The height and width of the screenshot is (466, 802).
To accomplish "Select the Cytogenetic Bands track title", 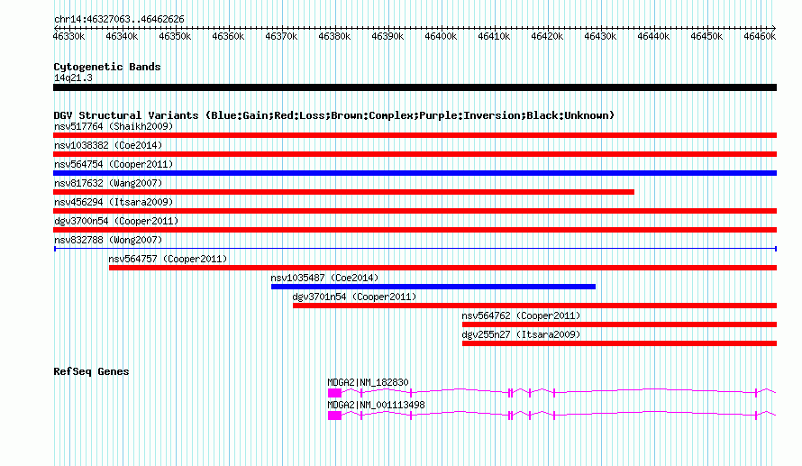I will click(107, 67).
